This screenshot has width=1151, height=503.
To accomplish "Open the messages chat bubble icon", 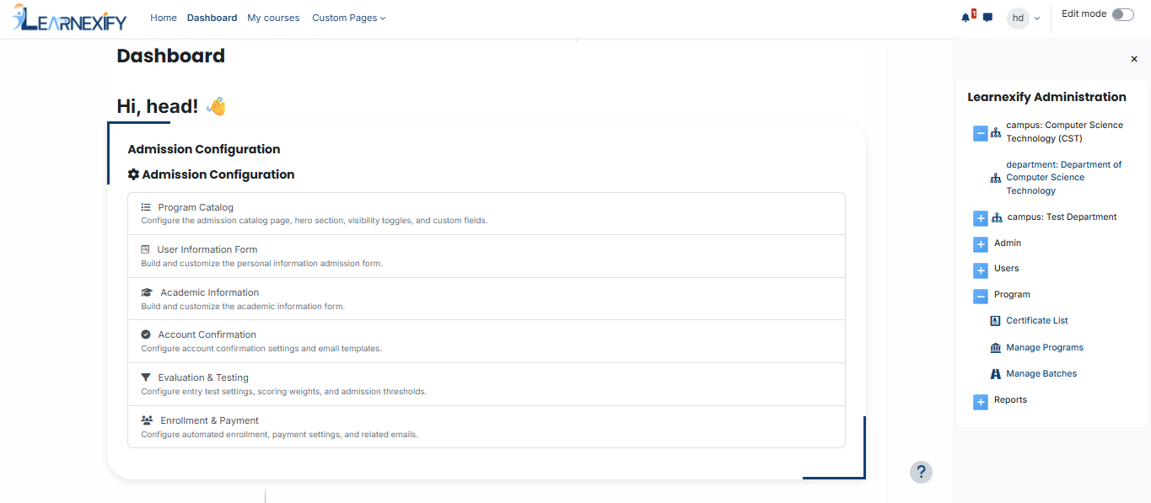I will pyautogui.click(x=987, y=18).
